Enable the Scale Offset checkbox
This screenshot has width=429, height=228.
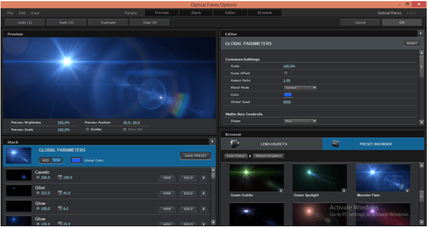tap(286, 73)
